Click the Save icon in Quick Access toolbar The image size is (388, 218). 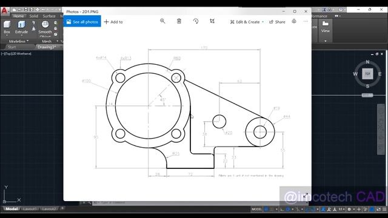[x=25, y=10]
